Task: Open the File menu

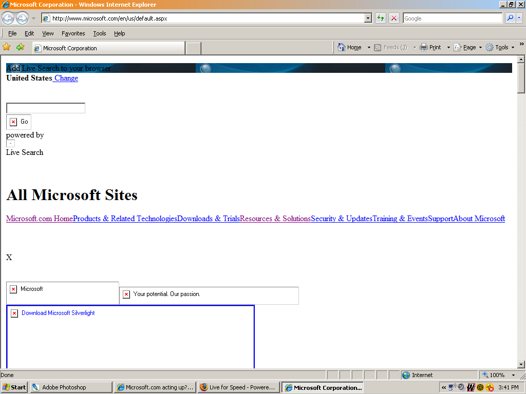Action: pos(12,33)
